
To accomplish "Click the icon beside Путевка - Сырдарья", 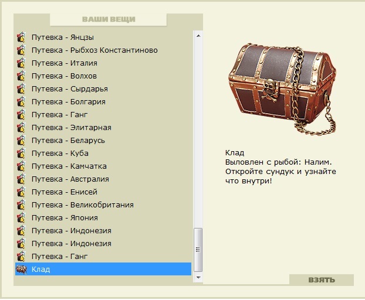I will coord(21,88).
